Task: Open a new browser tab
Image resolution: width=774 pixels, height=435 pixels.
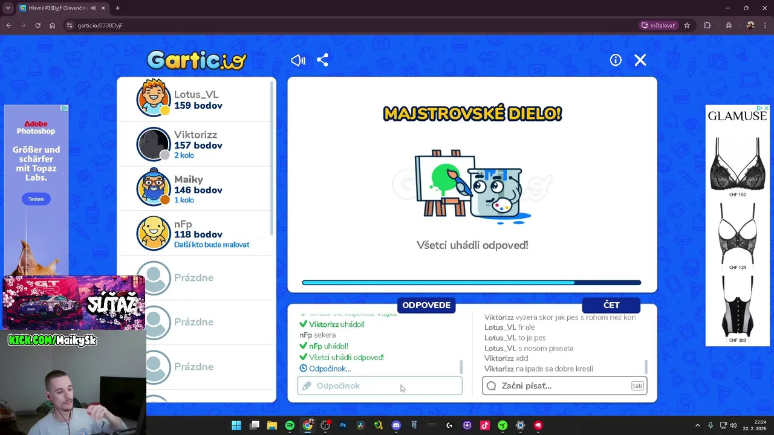Action: point(117,8)
